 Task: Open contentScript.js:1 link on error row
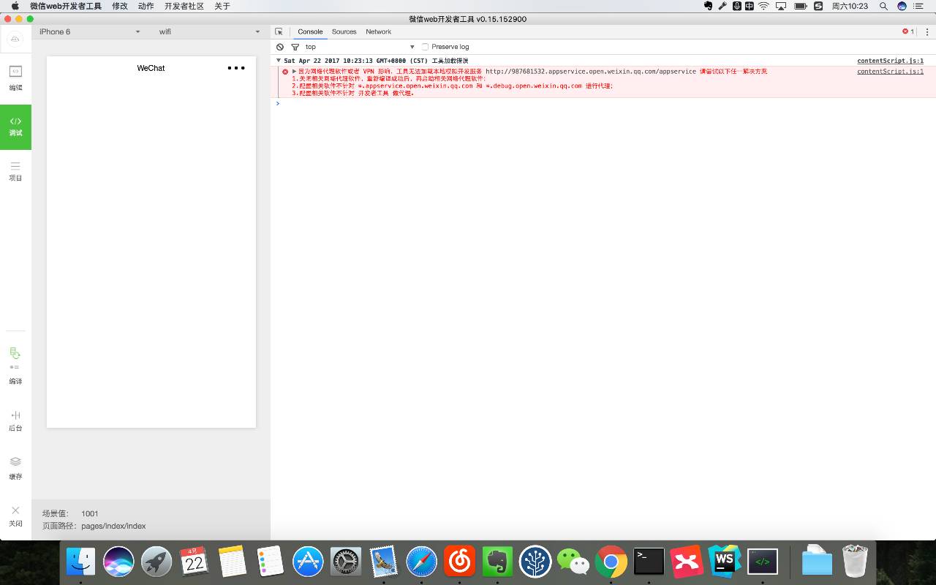tap(890, 72)
